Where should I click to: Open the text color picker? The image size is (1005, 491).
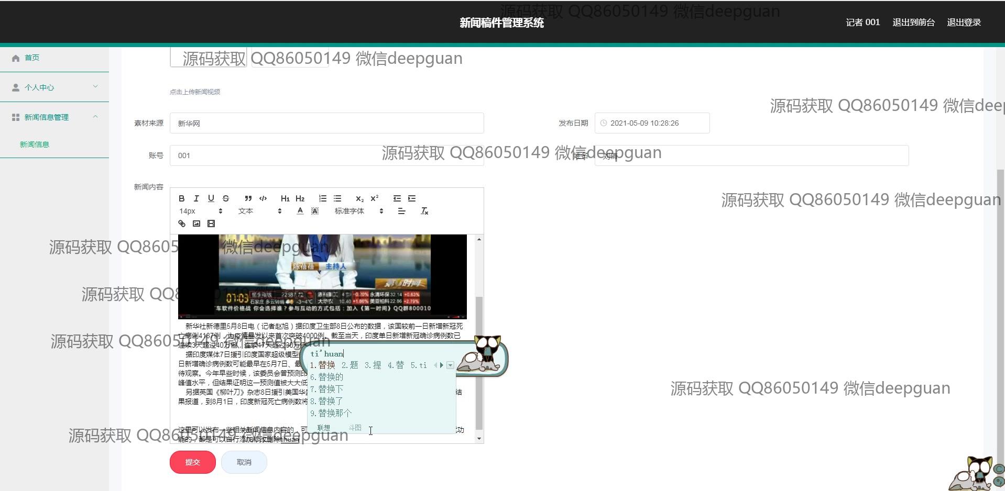[x=300, y=211]
